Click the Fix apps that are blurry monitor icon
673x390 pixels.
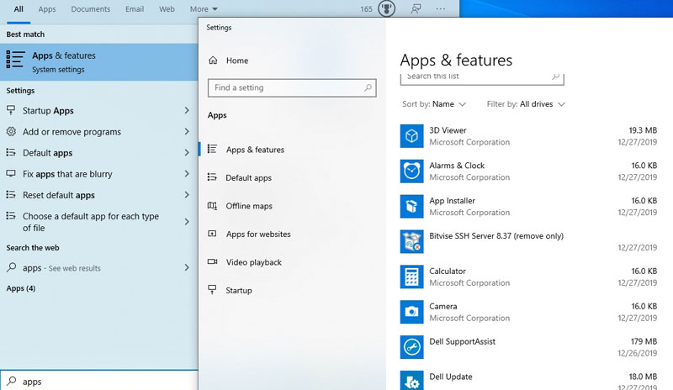tap(11, 173)
